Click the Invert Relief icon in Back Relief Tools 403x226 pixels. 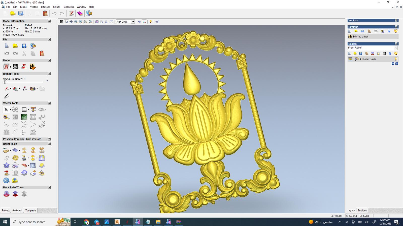[15, 194]
